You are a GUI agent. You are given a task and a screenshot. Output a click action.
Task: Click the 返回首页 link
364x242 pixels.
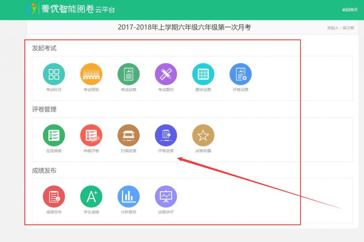click(x=349, y=10)
